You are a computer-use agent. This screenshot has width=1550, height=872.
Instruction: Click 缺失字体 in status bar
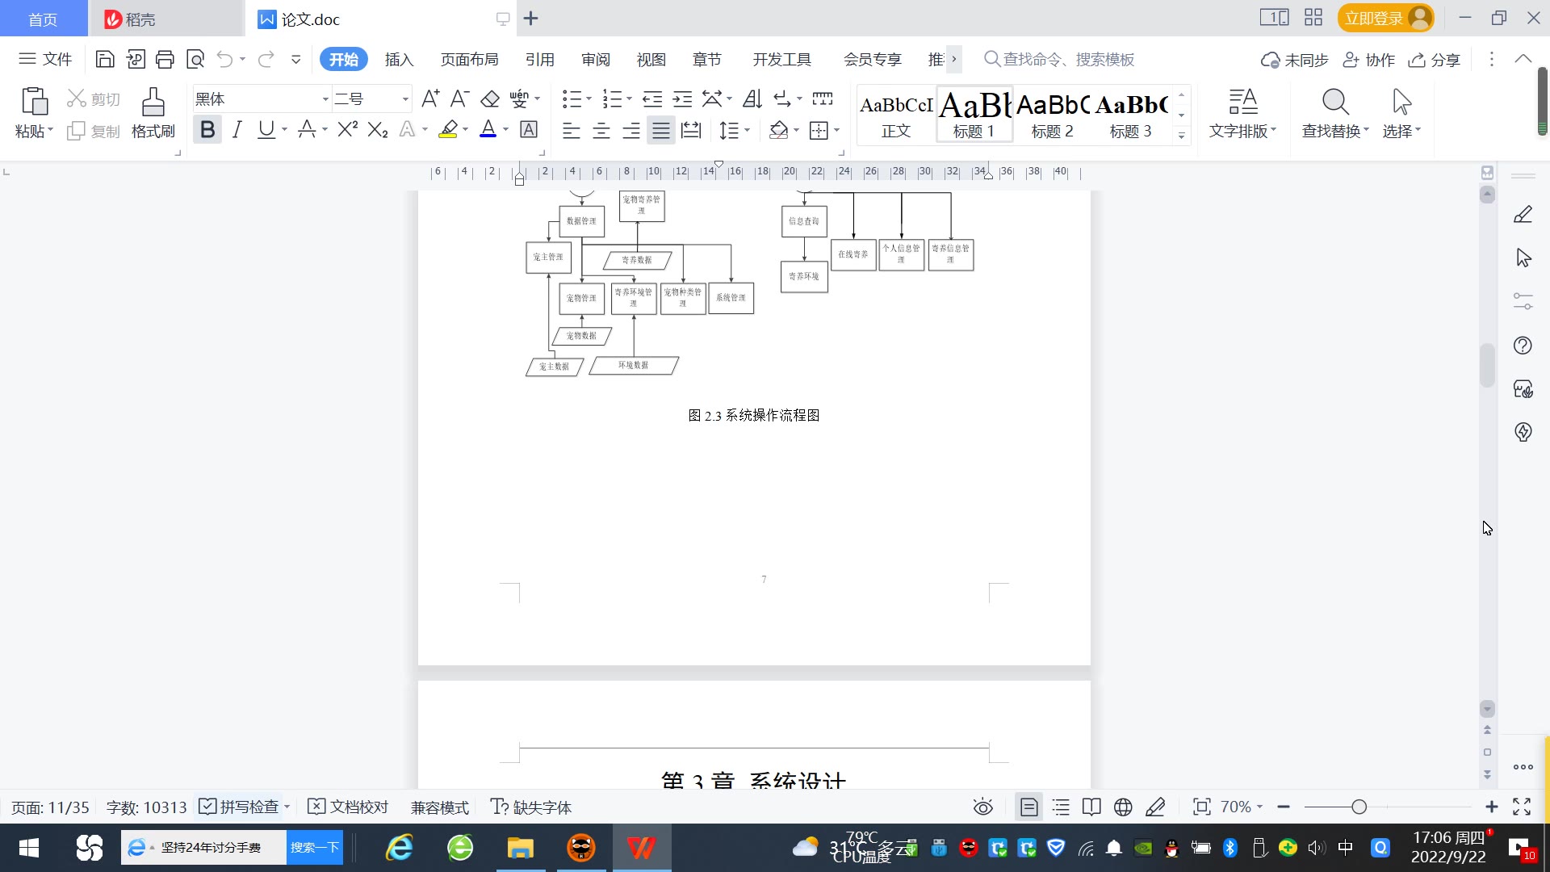pyautogui.click(x=531, y=807)
